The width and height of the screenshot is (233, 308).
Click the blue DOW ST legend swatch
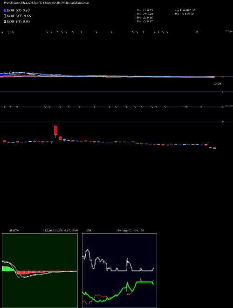(x=5, y=10)
